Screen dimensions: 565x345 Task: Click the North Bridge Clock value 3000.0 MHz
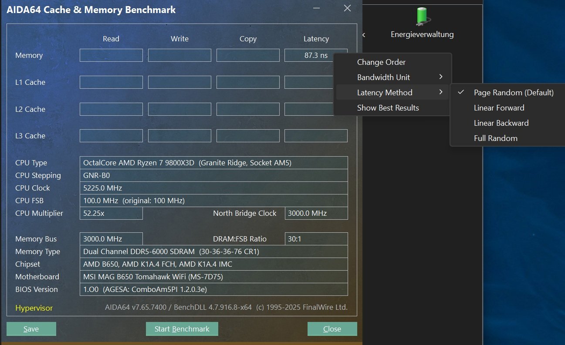pyautogui.click(x=316, y=213)
